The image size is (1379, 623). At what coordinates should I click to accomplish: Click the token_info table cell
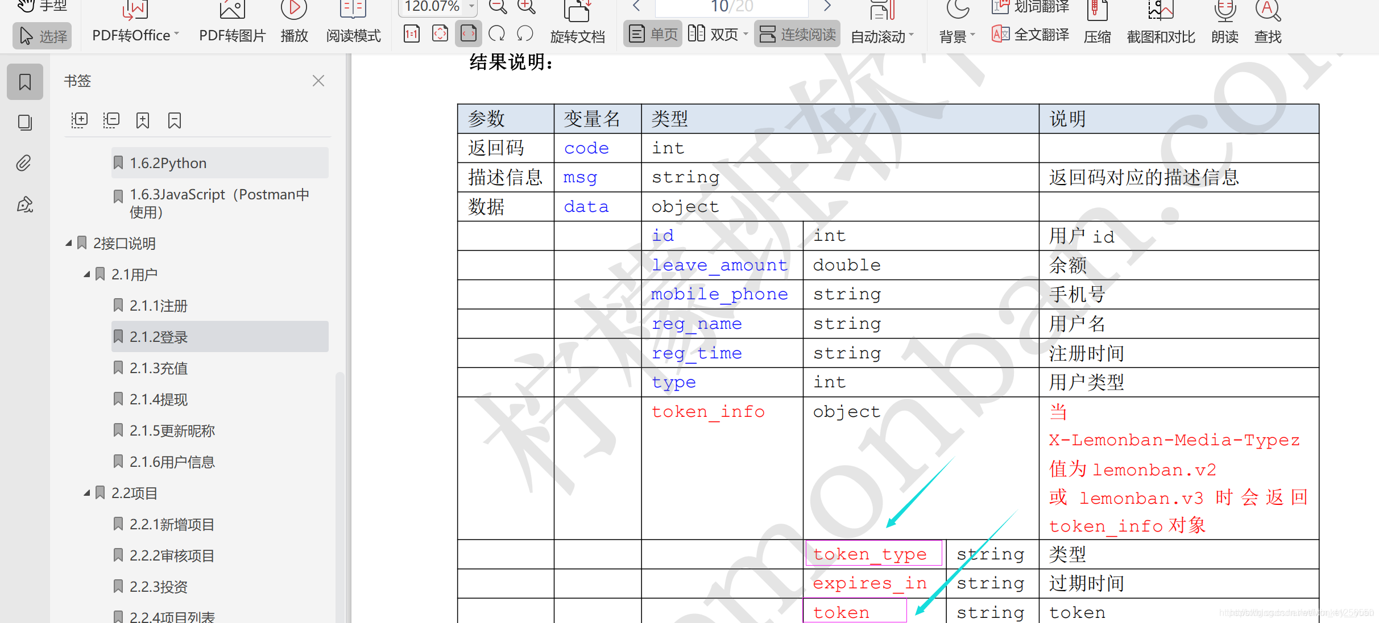(722, 468)
